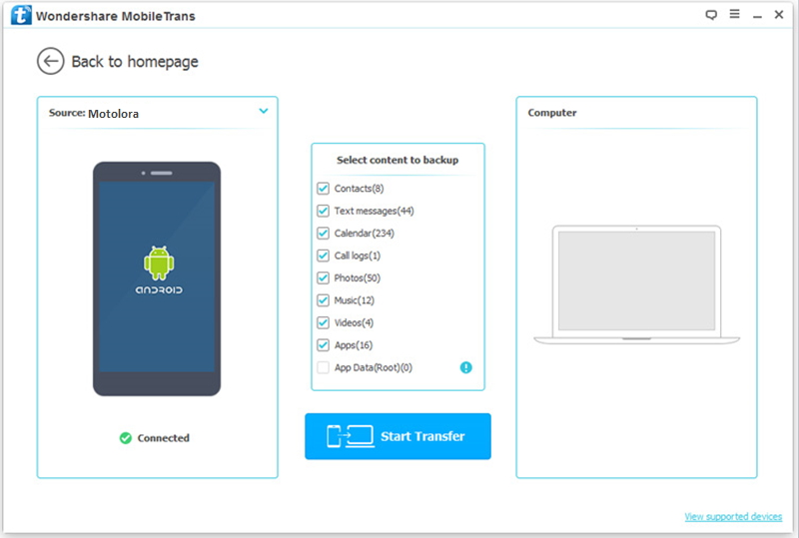
Task: Open the View supported devices link
Action: coord(733,517)
